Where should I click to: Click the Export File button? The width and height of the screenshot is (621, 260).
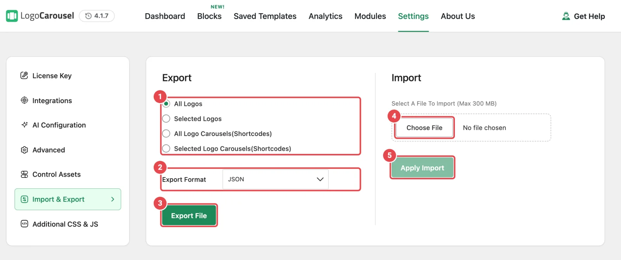pos(189,215)
